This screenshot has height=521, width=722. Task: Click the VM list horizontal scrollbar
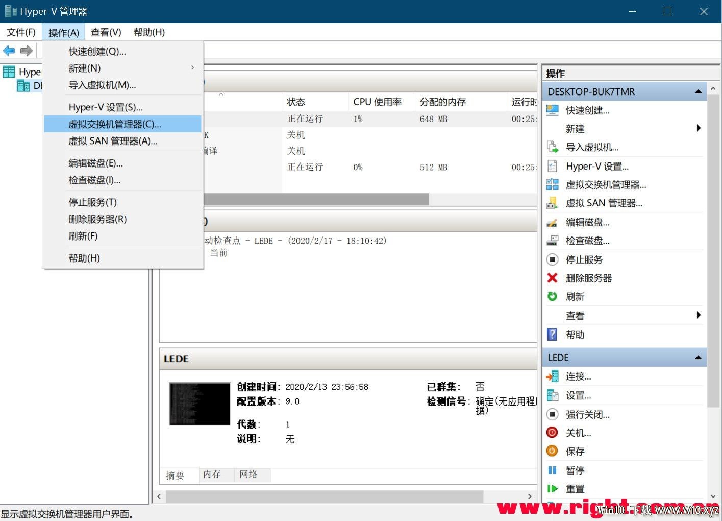pyautogui.click(x=316, y=199)
